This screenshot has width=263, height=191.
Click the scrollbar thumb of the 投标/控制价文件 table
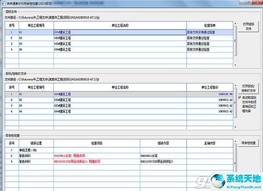pyautogui.click(x=235, y=103)
